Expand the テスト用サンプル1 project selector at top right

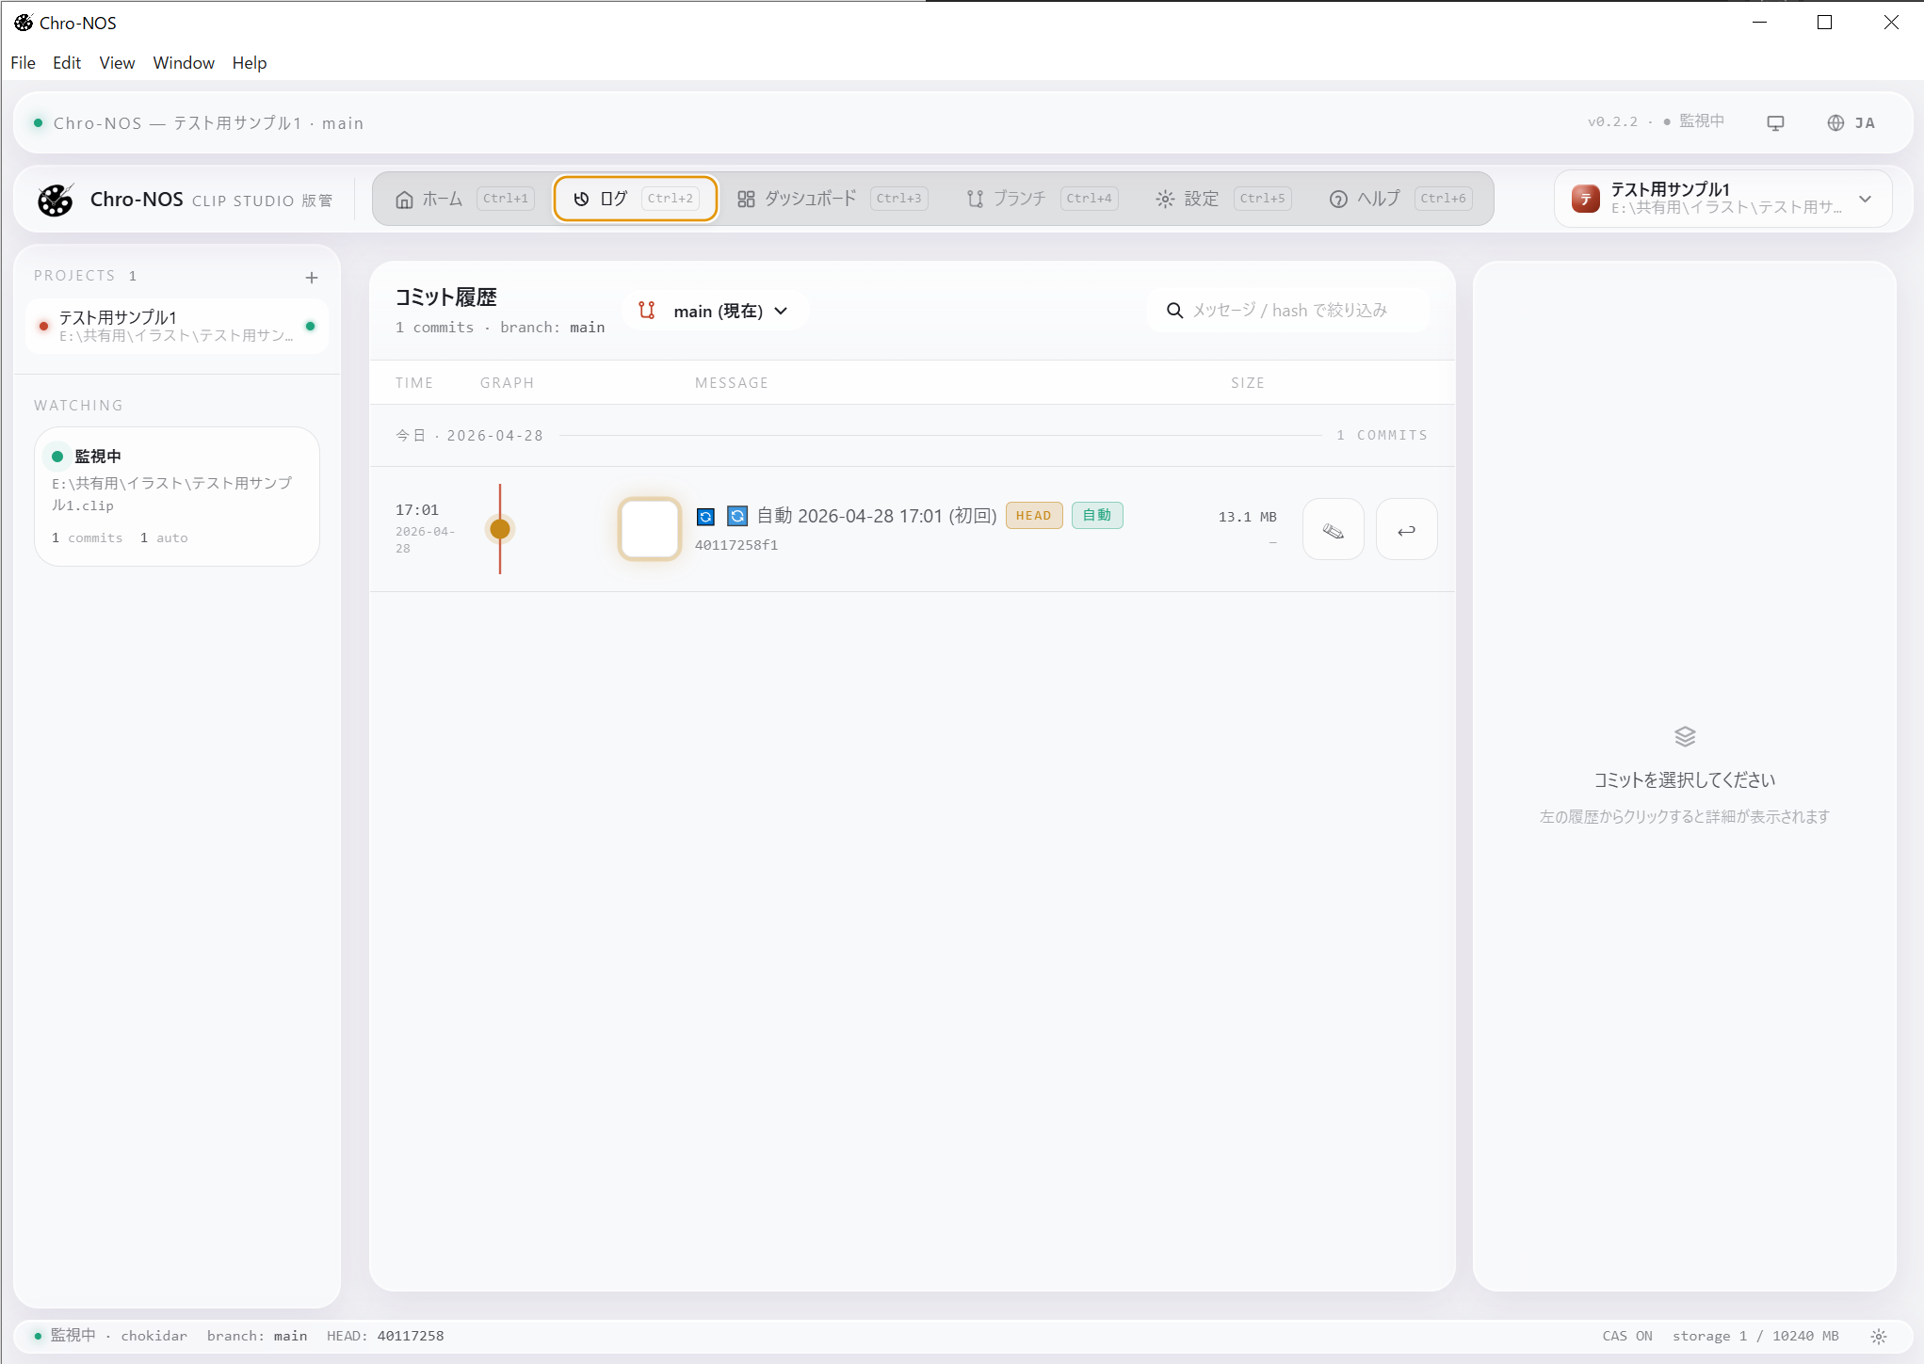(1722, 199)
